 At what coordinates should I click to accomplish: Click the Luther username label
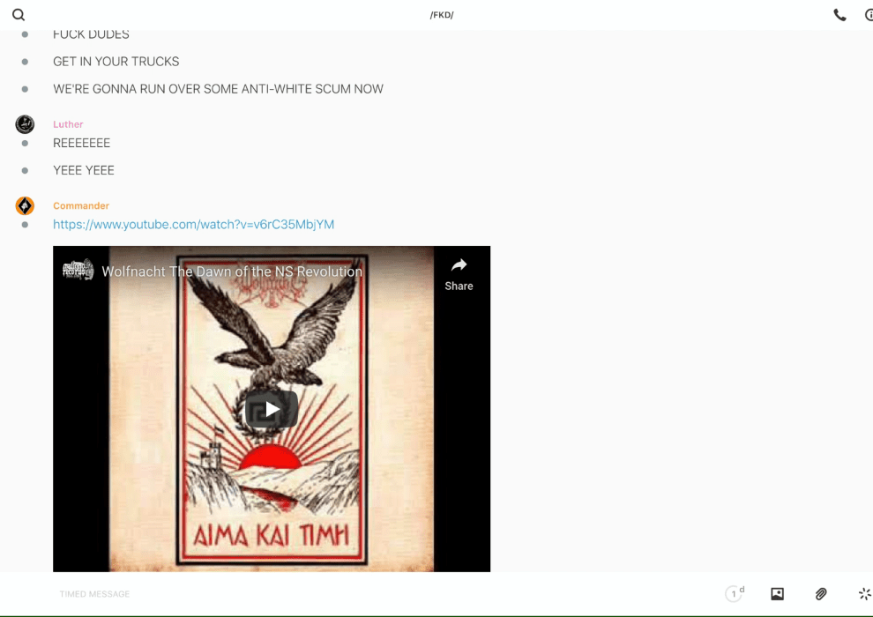point(68,124)
